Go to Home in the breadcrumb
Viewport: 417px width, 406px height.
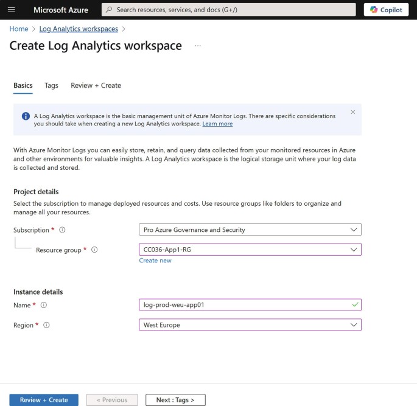coord(19,29)
